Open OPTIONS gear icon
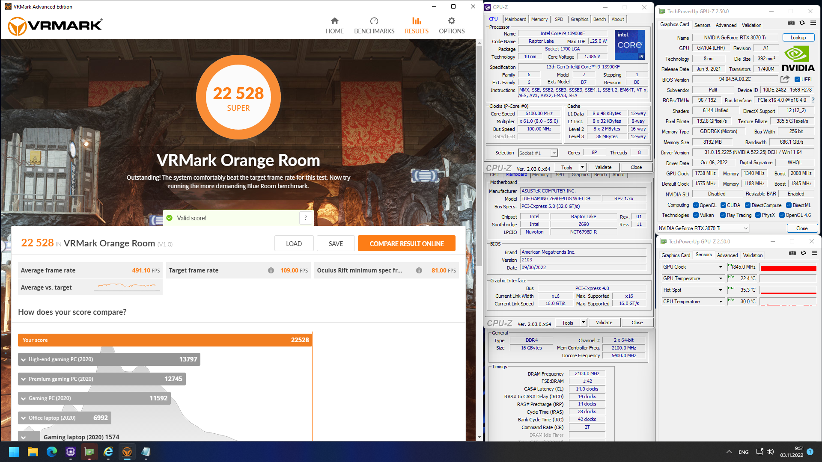 (452, 21)
